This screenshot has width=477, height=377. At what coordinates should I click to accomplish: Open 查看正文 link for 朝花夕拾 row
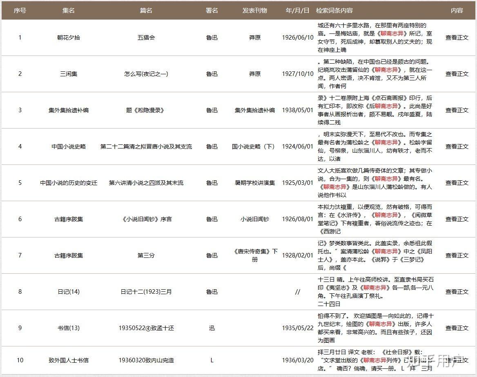[x=457, y=38]
